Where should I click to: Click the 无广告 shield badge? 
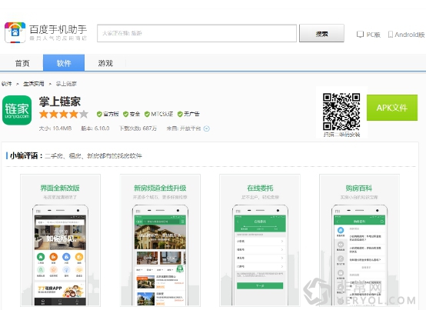coord(188,114)
